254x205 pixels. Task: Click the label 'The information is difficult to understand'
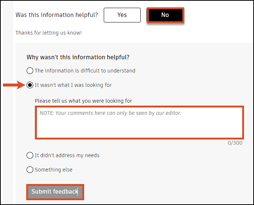click(x=85, y=71)
